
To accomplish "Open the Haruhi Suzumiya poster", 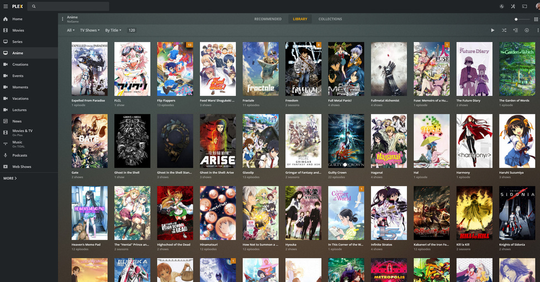I will pos(517,141).
